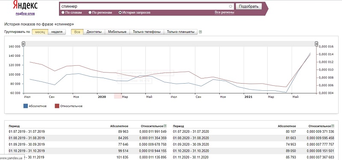Viewport: 342px width, 160px height.
Task: Click the absolute value 77 646
Action: pyautogui.click(x=123, y=144)
